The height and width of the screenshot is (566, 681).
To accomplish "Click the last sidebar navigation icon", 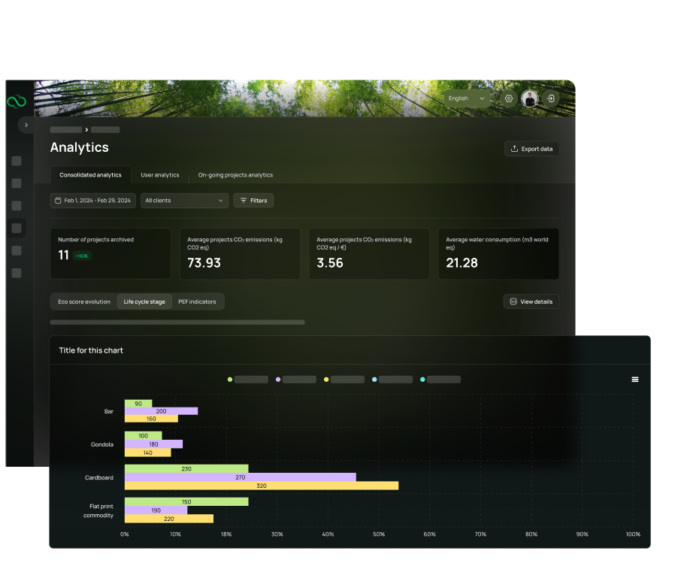I will coord(17,273).
